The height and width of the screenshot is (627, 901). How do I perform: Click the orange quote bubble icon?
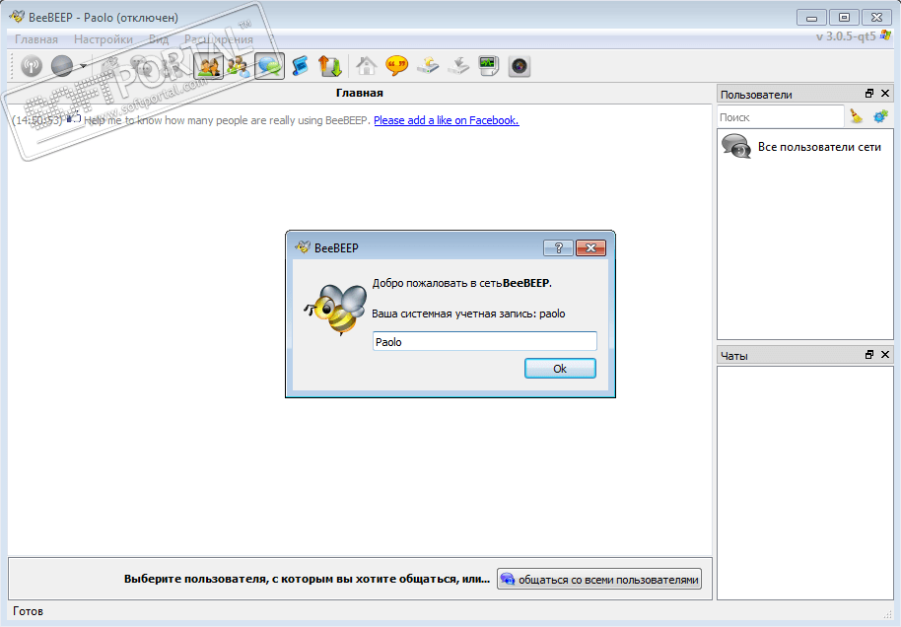(396, 66)
